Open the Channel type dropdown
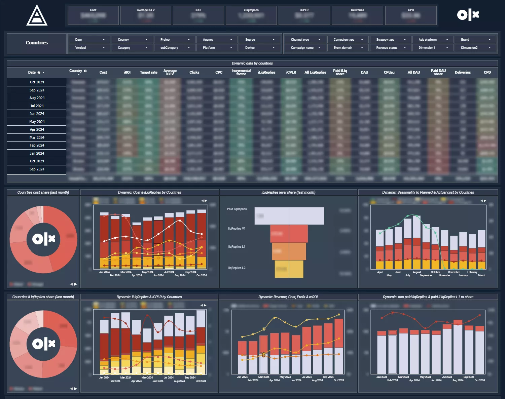 (x=305, y=40)
